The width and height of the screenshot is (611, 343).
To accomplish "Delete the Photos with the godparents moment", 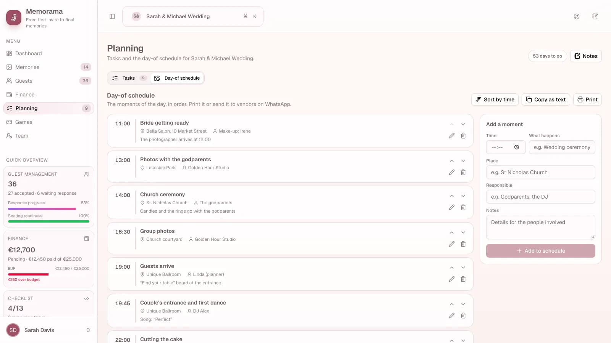I will coord(463,172).
